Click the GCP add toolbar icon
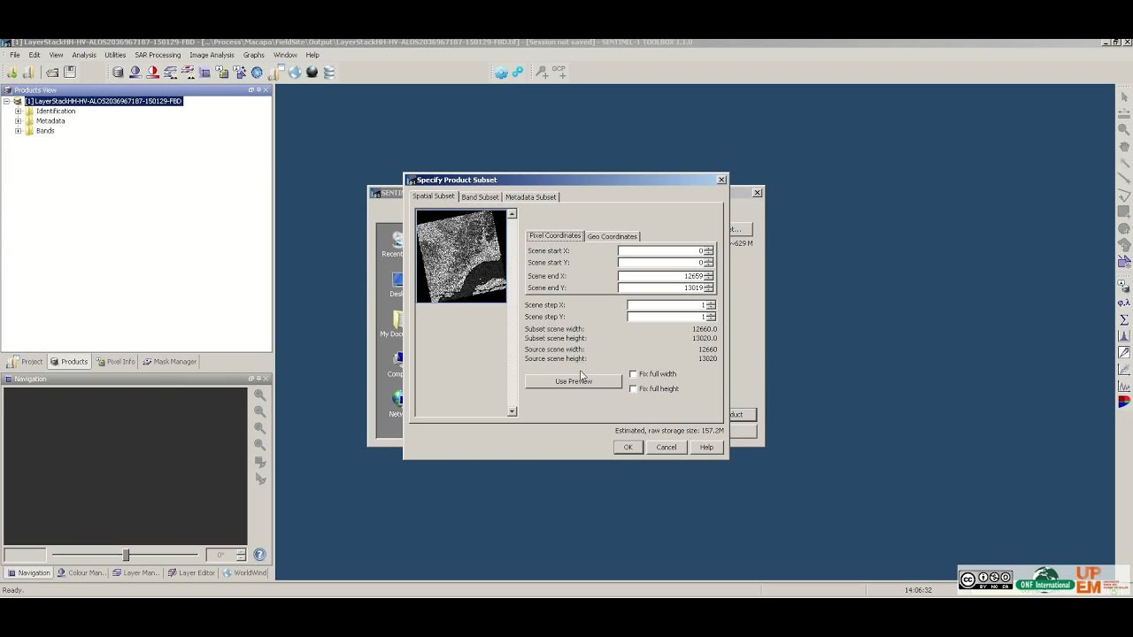Image resolution: width=1133 pixels, height=637 pixels. (559, 72)
